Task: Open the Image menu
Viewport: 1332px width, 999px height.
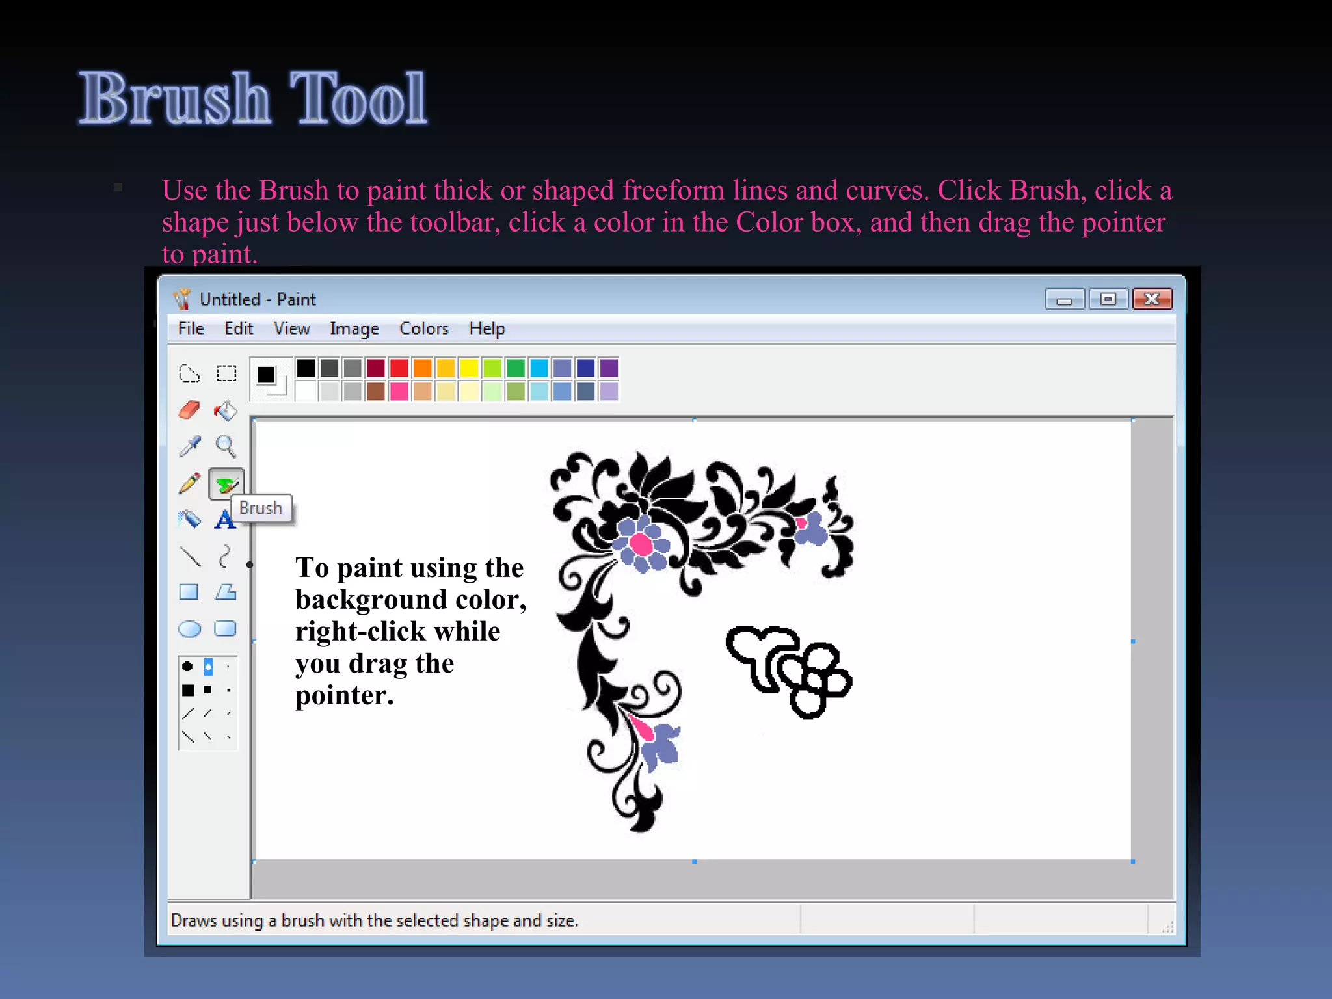Action: (354, 329)
